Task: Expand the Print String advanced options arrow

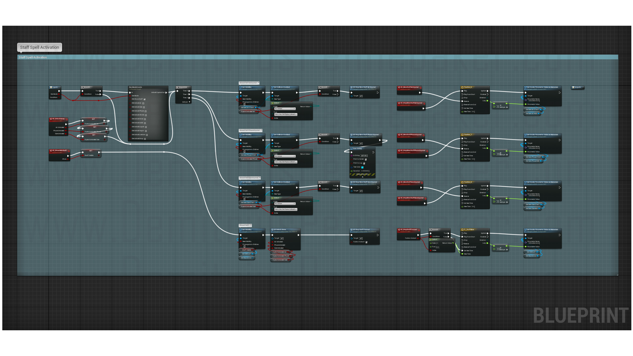Action: coord(363,177)
